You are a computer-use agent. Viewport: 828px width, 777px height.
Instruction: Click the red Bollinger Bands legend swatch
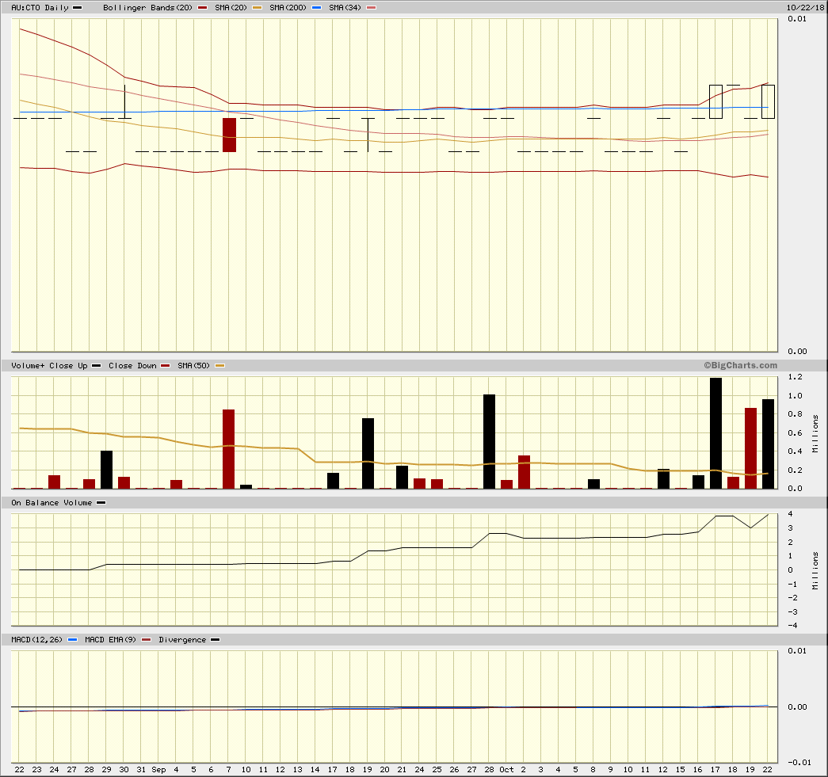202,8
